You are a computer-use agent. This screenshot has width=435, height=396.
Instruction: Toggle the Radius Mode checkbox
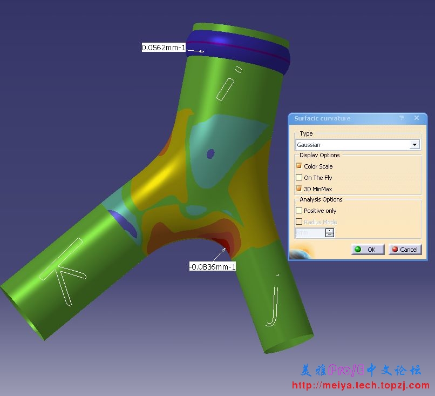pyautogui.click(x=299, y=222)
